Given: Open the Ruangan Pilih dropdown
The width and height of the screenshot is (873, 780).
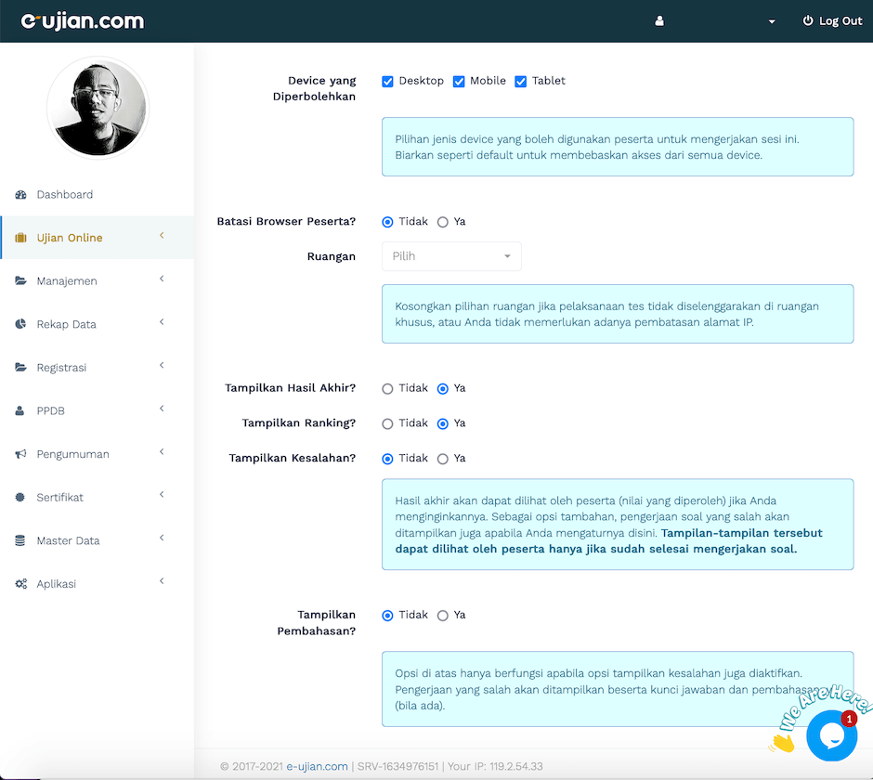Looking at the screenshot, I should pyautogui.click(x=451, y=255).
